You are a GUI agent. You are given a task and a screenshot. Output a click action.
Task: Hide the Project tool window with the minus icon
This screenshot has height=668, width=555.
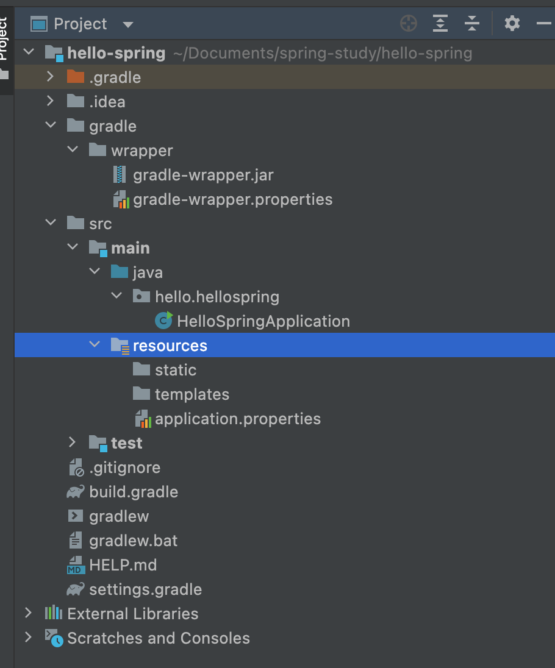[544, 23]
